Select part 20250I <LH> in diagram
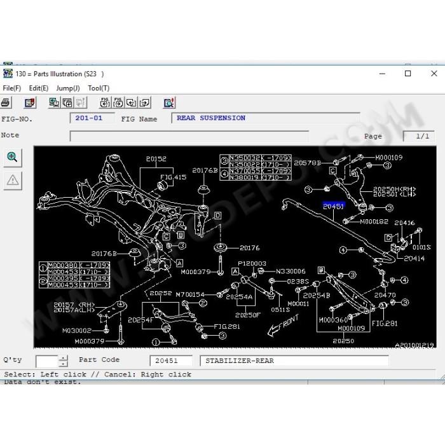Viewport: 445px width, 445px height. click(x=395, y=195)
